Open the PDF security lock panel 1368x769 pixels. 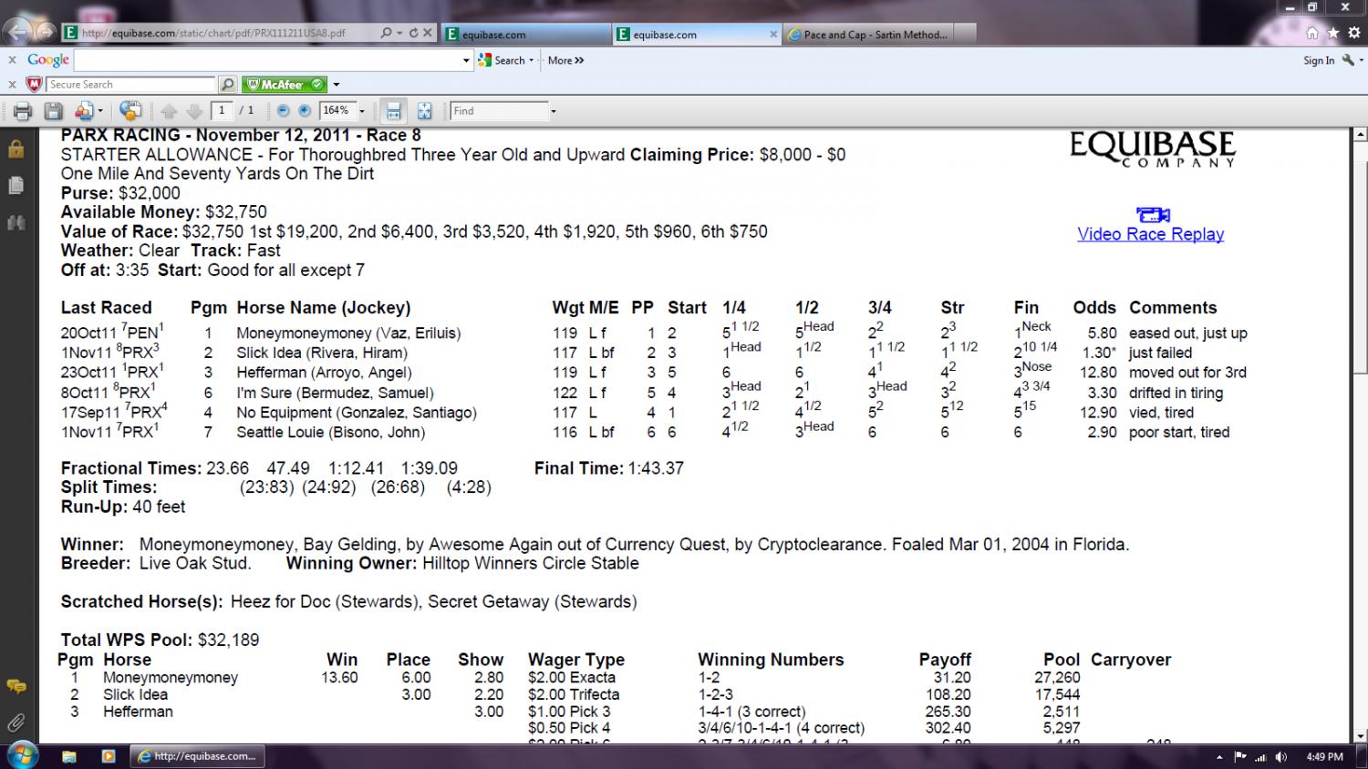16,149
